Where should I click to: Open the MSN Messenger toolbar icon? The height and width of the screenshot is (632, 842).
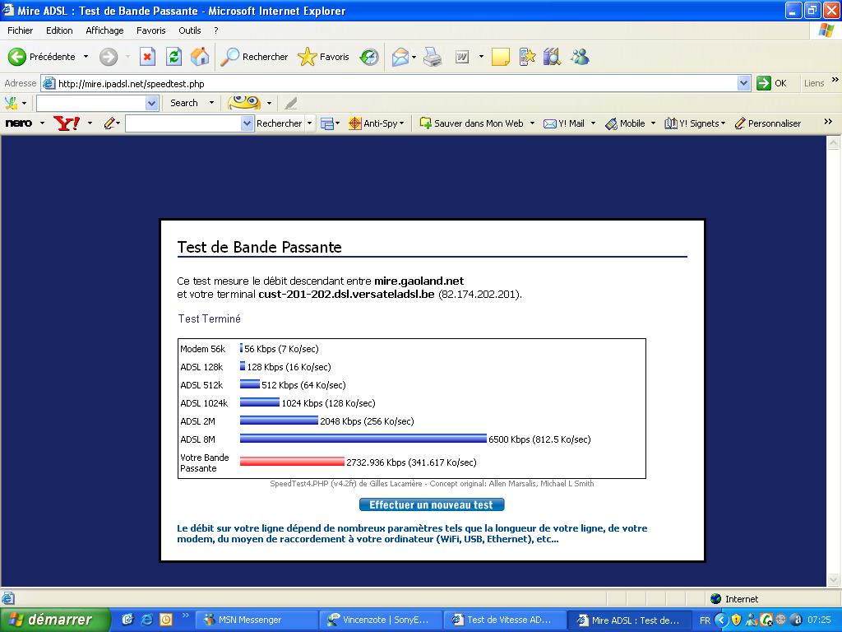580,57
